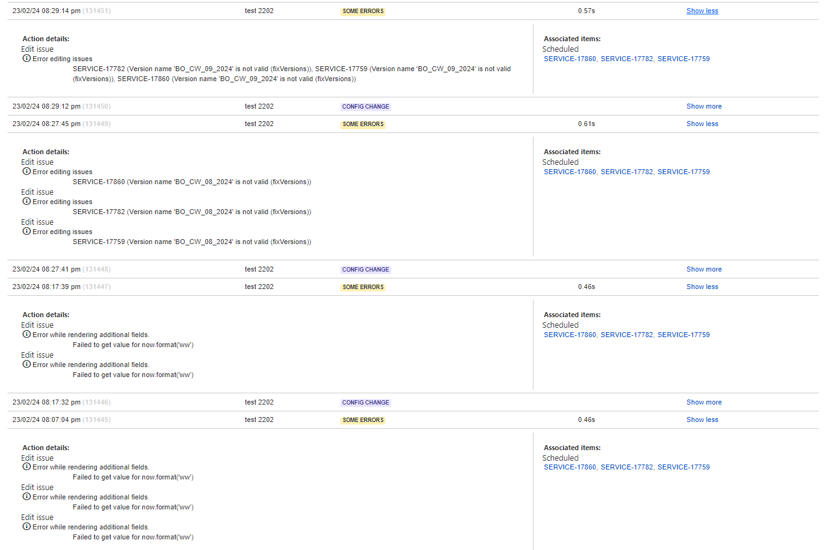Image resolution: width=829 pixels, height=550 pixels.
Task: Select timestamp 23/02/24 08:27:45 pm
Action: [46, 124]
